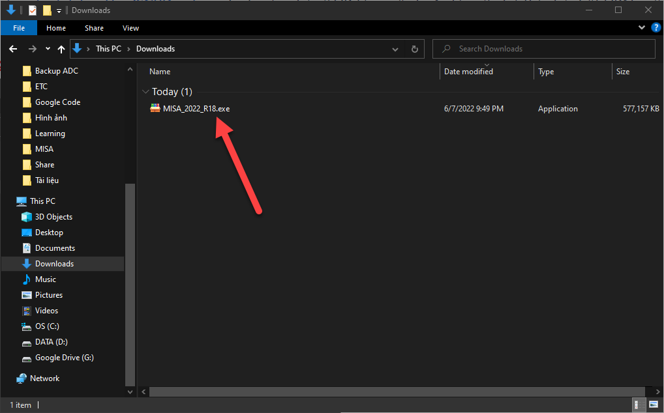Open the Learning folder in sidebar
This screenshot has width=664, height=413.
50,133
